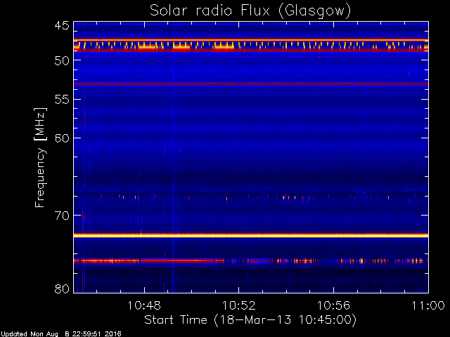Click the dark red band near 53 MHz
450x337 pixels.
[251, 84]
